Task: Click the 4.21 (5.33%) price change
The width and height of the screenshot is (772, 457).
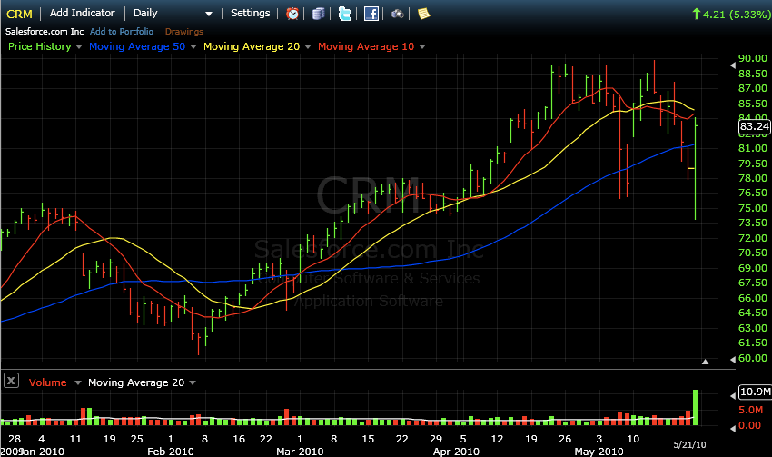Action: [x=731, y=15]
